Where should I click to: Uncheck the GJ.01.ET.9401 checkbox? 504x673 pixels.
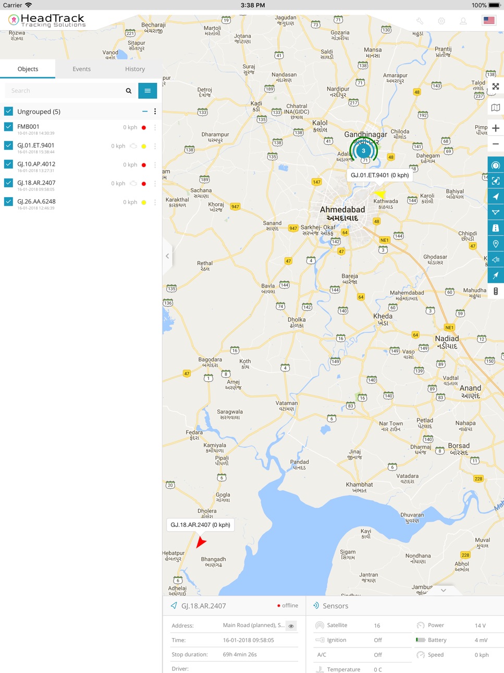(x=8, y=146)
